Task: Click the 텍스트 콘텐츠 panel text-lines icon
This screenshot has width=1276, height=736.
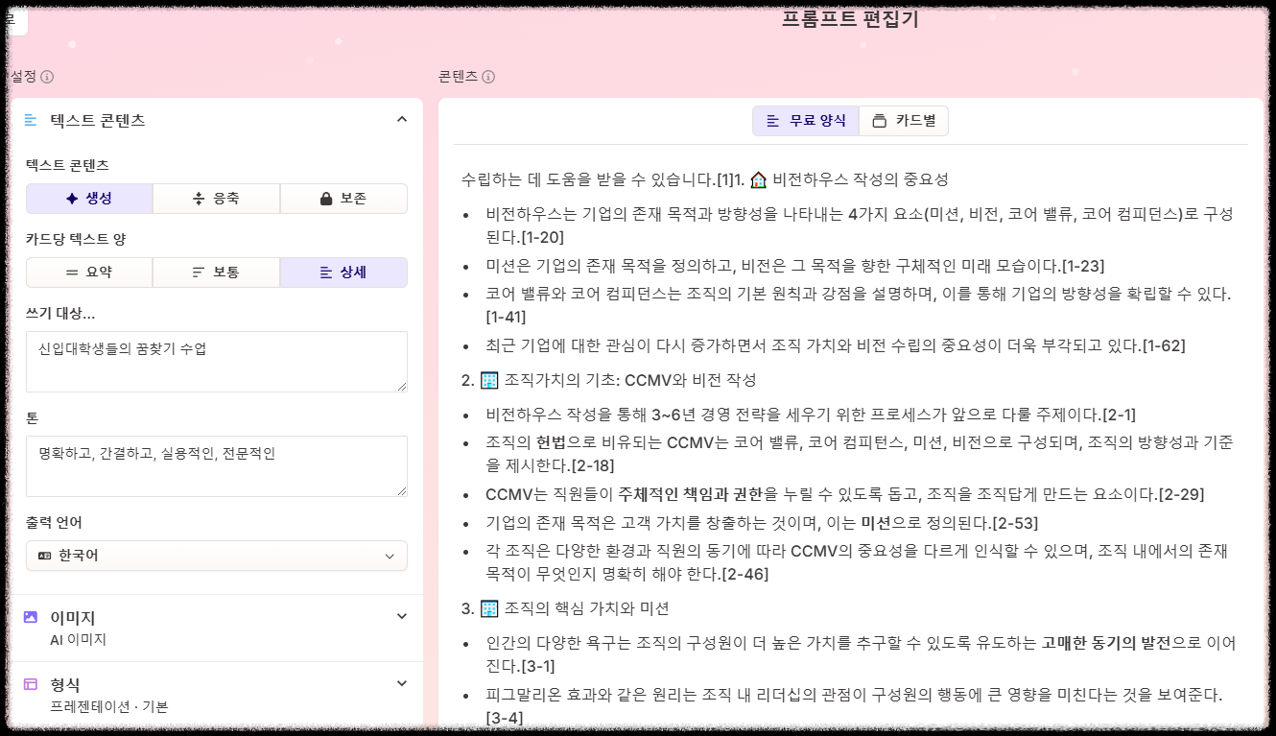Action: pyautogui.click(x=30, y=120)
